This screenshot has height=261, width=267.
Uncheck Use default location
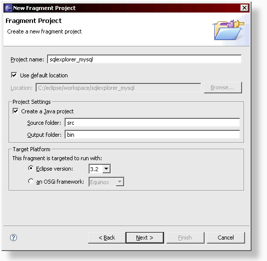pyautogui.click(x=14, y=75)
